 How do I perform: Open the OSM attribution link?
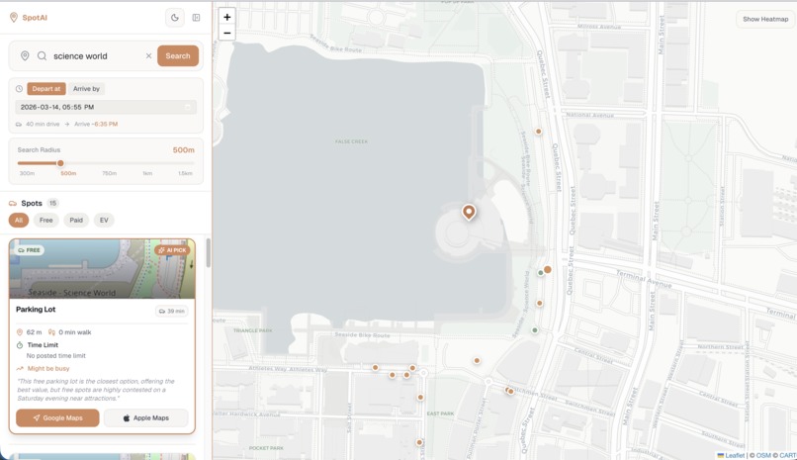[x=764, y=455]
